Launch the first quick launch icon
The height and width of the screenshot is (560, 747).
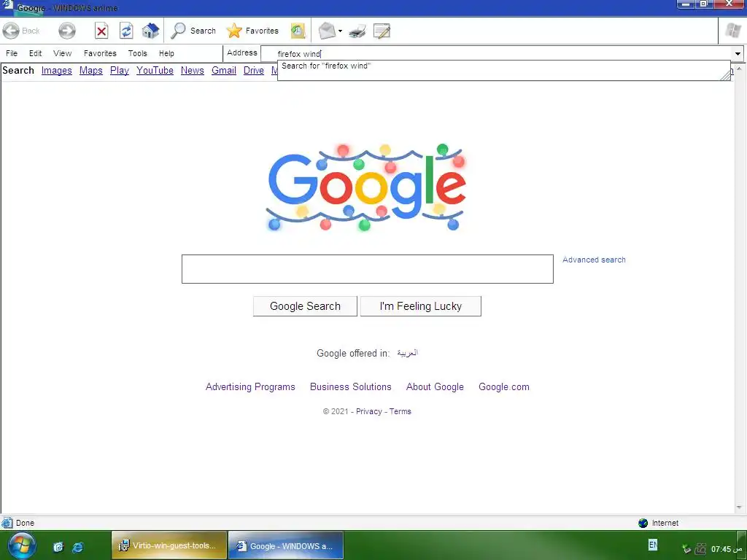point(58,547)
